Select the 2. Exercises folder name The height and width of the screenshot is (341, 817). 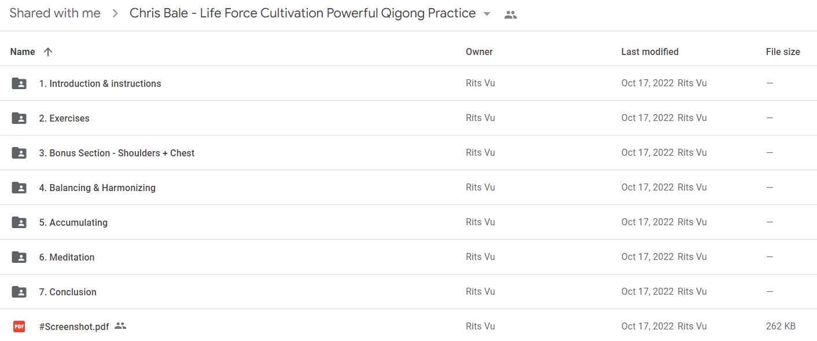[64, 118]
